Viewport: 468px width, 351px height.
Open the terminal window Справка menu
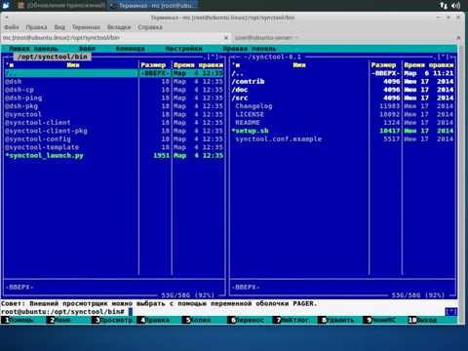click(150, 27)
